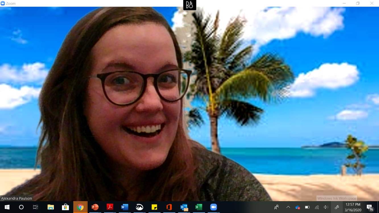Open Microsoft Store from the taskbar

[65, 207]
